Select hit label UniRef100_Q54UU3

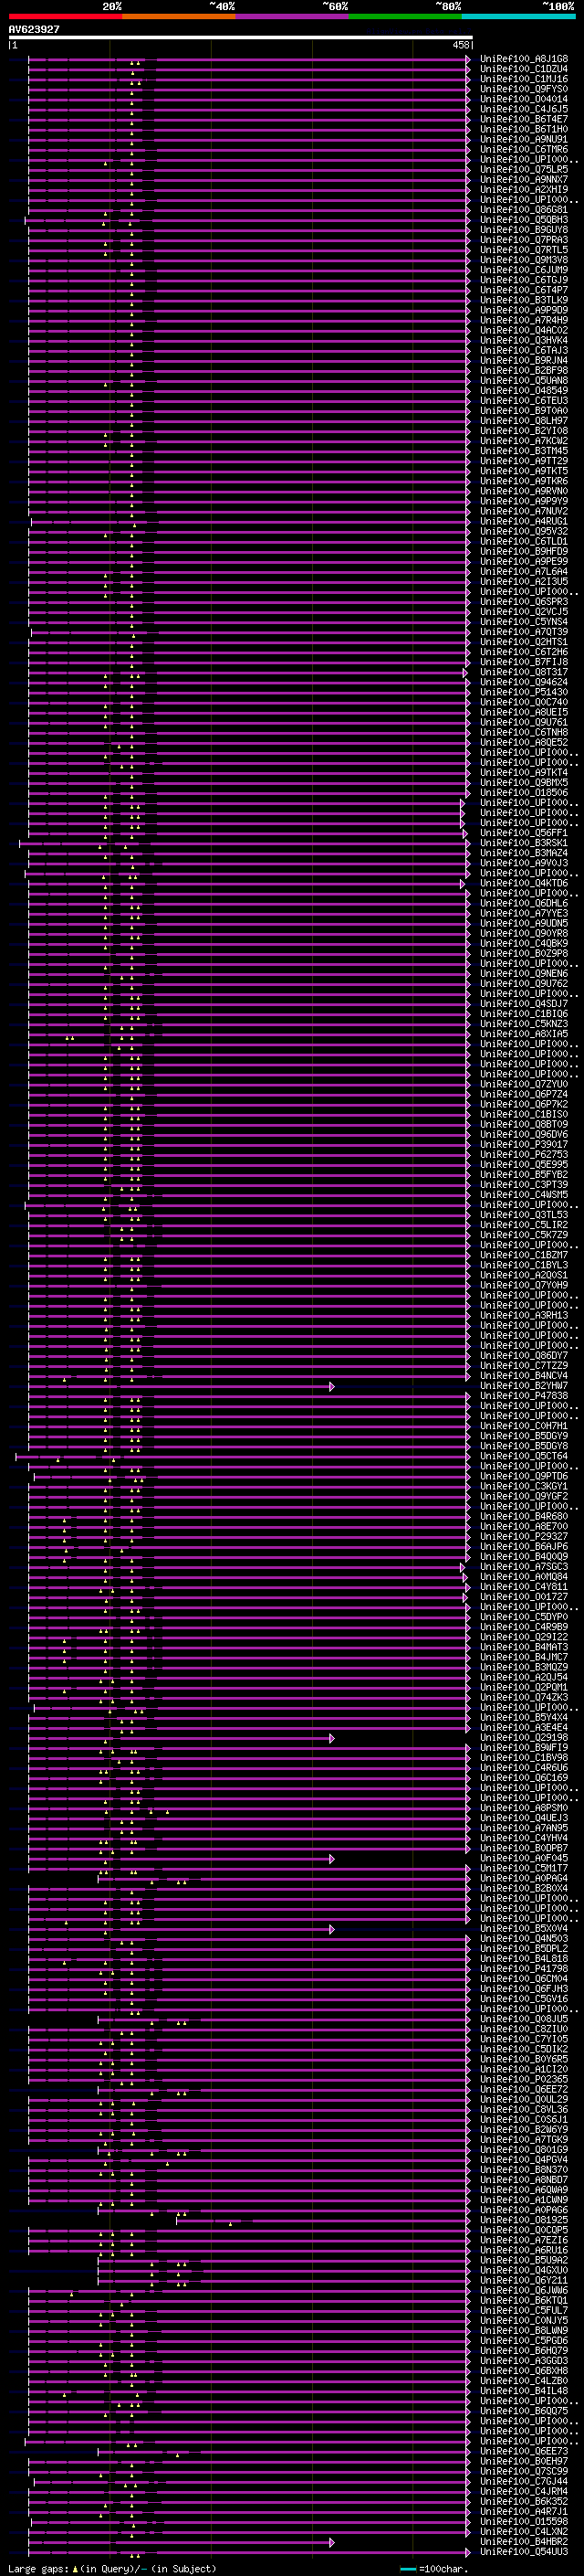tap(524, 2552)
